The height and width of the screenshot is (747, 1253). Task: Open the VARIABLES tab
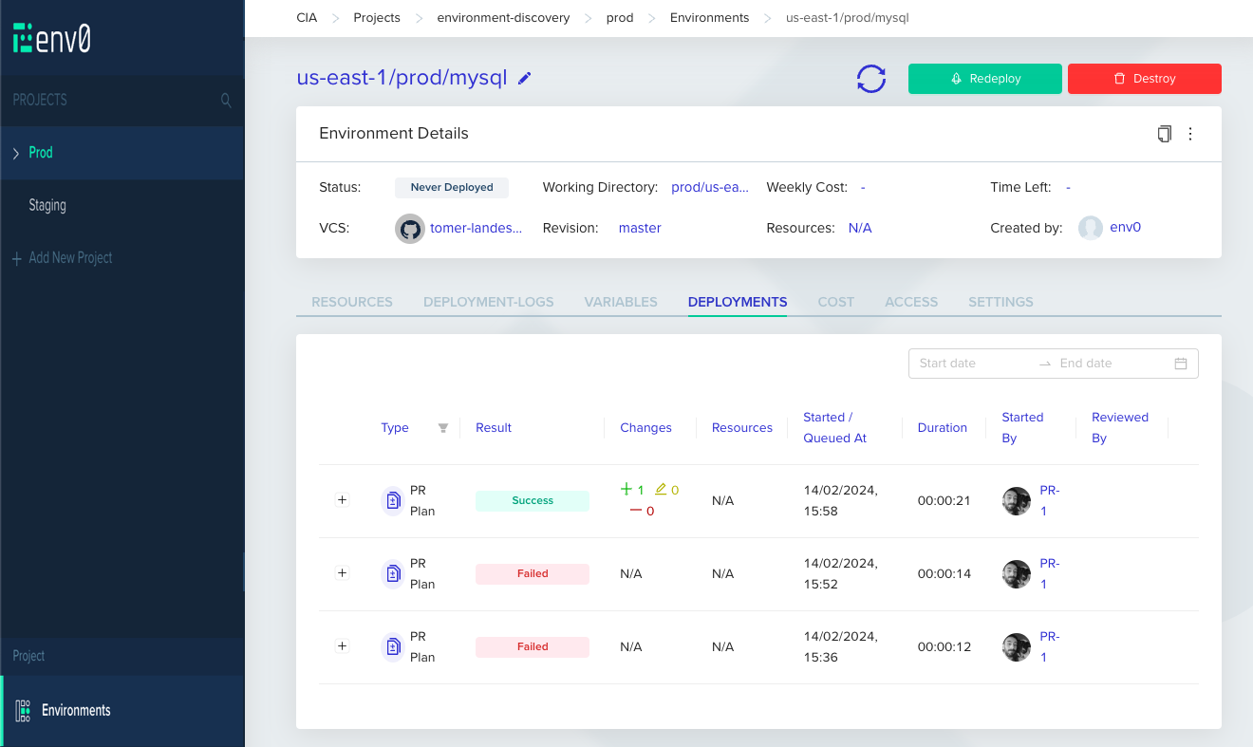pyautogui.click(x=621, y=302)
